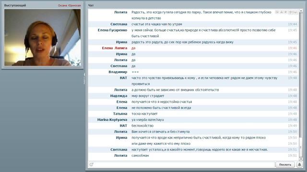Send the message with the Послать button

pyautogui.click(x=285, y=164)
